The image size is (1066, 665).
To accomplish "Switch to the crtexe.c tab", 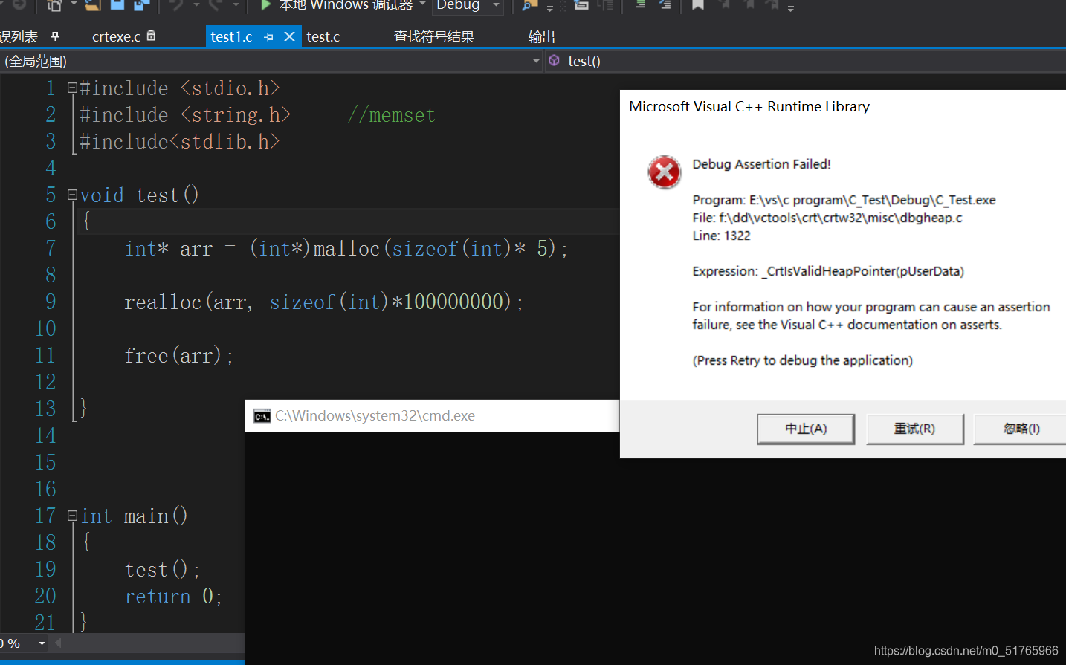I will (116, 36).
